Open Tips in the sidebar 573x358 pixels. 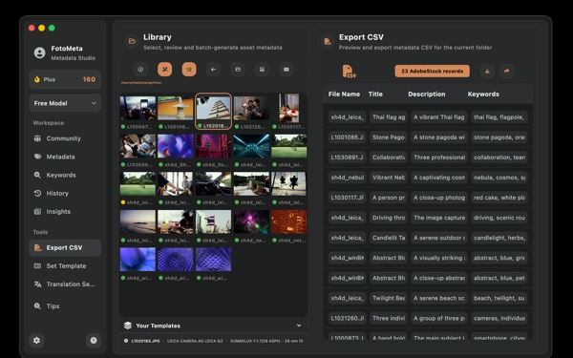coord(65,306)
